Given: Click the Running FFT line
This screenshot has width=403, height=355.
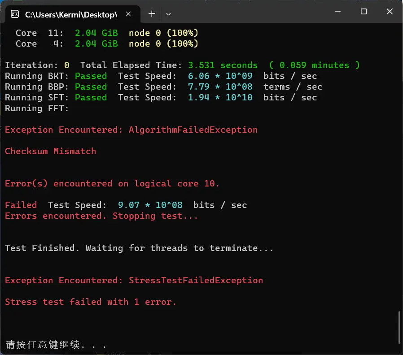Looking at the screenshot, I should pos(37,108).
